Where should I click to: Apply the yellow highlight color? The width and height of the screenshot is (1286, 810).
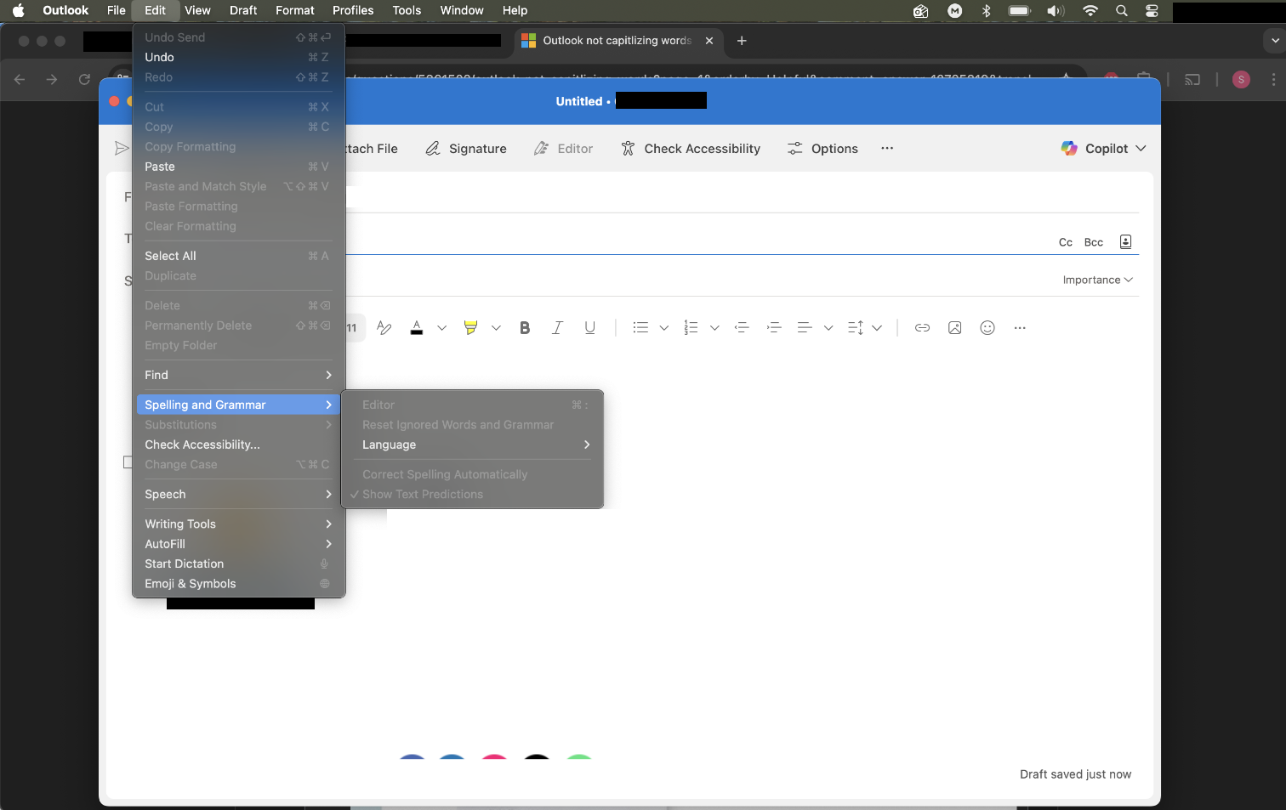point(470,328)
